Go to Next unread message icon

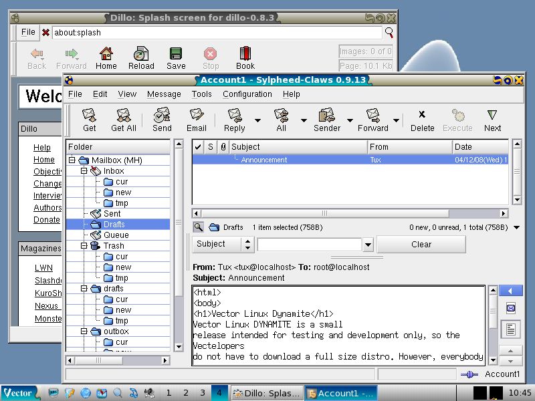(x=492, y=120)
